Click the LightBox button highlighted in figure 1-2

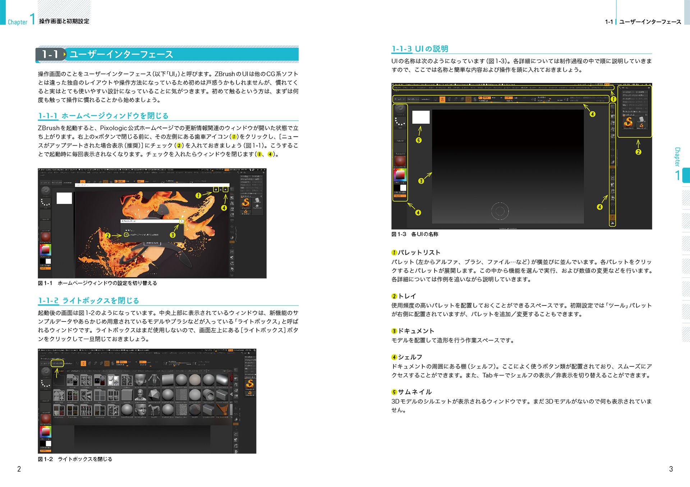tap(57, 363)
